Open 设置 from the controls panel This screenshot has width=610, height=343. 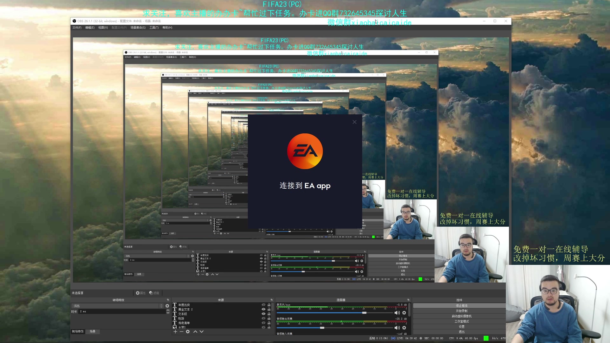(459, 326)
